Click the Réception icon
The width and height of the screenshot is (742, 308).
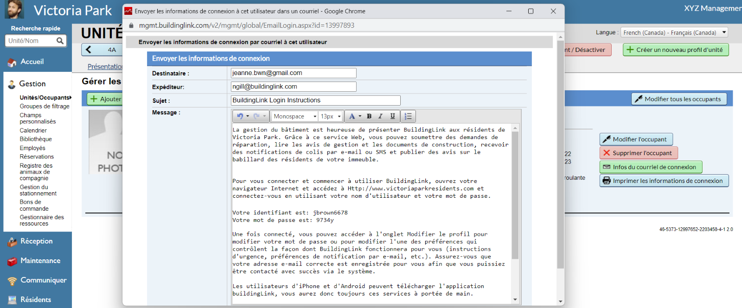(12, 242)
